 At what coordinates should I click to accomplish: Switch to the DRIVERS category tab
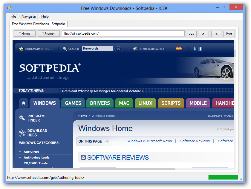click(100, 103)
